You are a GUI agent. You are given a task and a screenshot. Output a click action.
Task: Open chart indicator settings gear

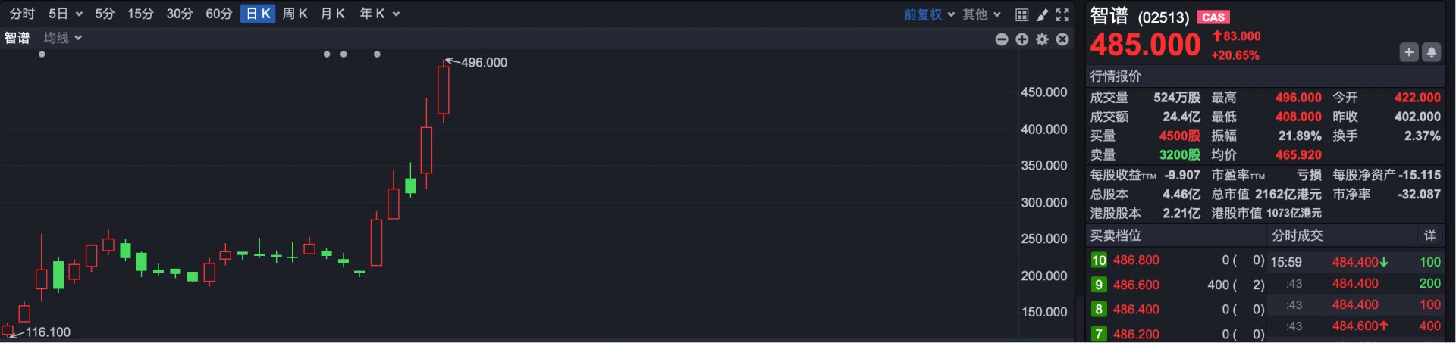tap(1043, 39)
